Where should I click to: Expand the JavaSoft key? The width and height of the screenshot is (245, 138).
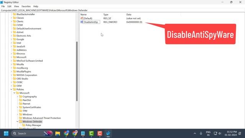point(11,46)
